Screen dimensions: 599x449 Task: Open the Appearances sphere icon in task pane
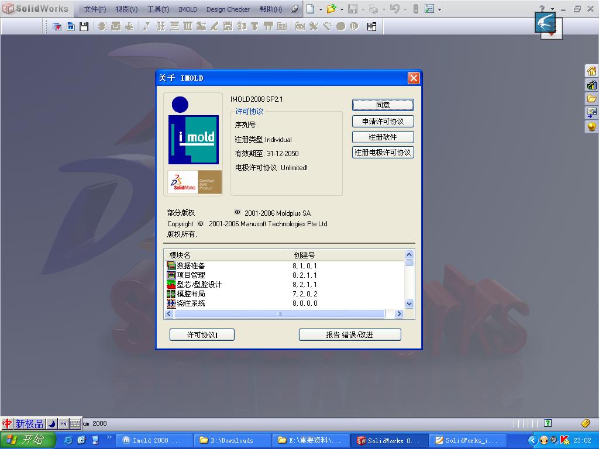click(591, 126)
